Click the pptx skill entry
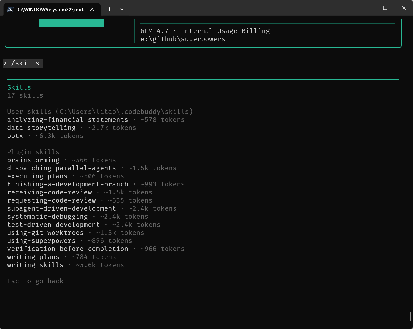The height and width of the screenshot is (329, 413). coord(15,136)
